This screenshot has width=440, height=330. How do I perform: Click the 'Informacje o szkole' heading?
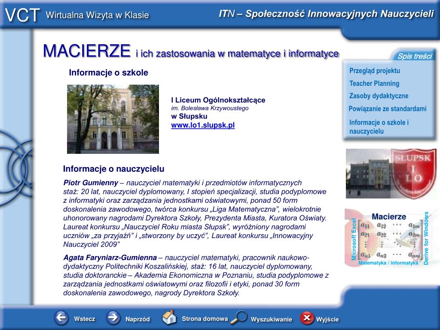(x=109, y=73)
